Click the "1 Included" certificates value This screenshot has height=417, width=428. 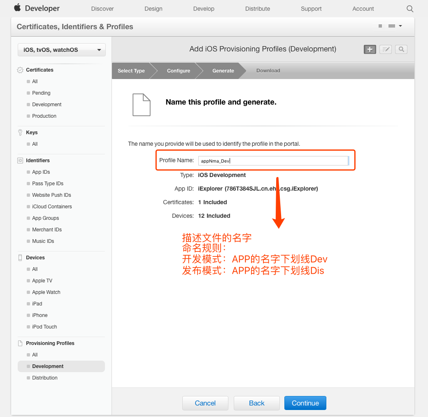tap(212, 202)
